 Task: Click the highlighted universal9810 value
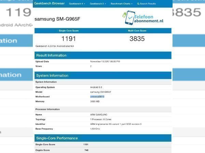pos(97,97)
